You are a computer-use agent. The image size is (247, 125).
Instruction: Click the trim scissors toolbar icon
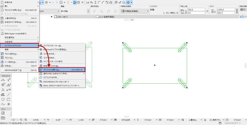(x=88, y=2)
